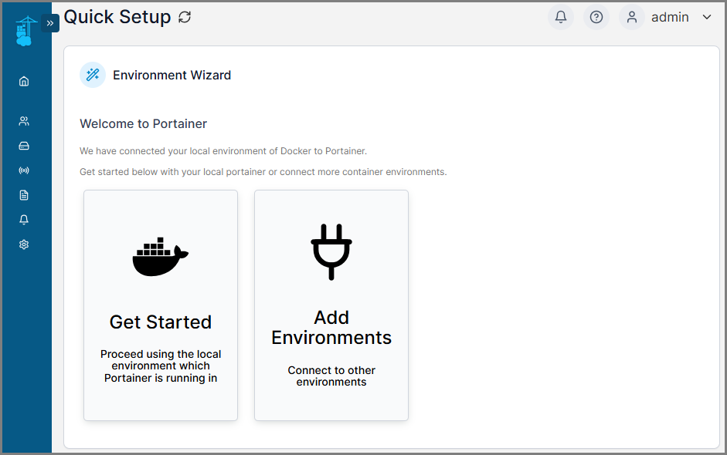727x455 pixels.
Task: Click the admin user avatar icon
Action: (631, 17)
